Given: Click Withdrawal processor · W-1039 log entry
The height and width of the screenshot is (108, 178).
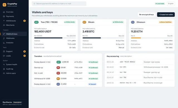Looking at the screenshot, I should pyautogui.click(x=156, y=67).
